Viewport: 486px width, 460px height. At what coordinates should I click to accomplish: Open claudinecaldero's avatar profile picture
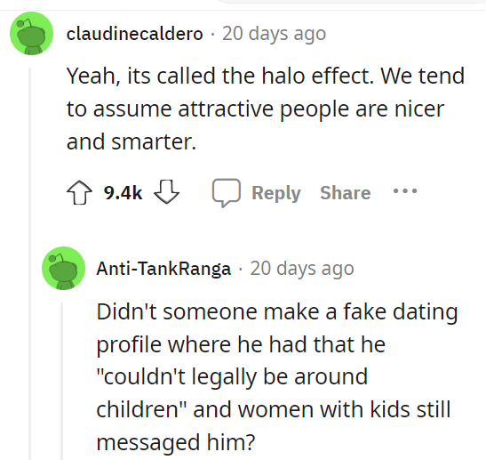point(32,33)
